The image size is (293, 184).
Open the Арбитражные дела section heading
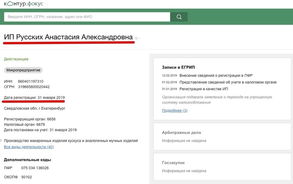pyautogui.click(x=180, y=132)
